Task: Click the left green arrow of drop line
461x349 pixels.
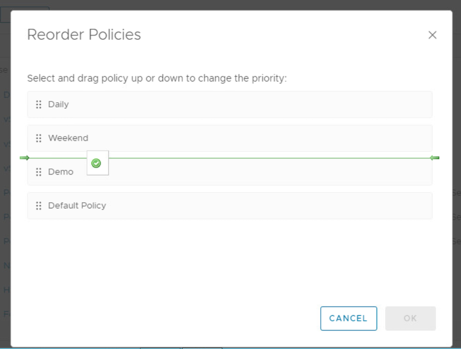Action: [x=24, y=158]
